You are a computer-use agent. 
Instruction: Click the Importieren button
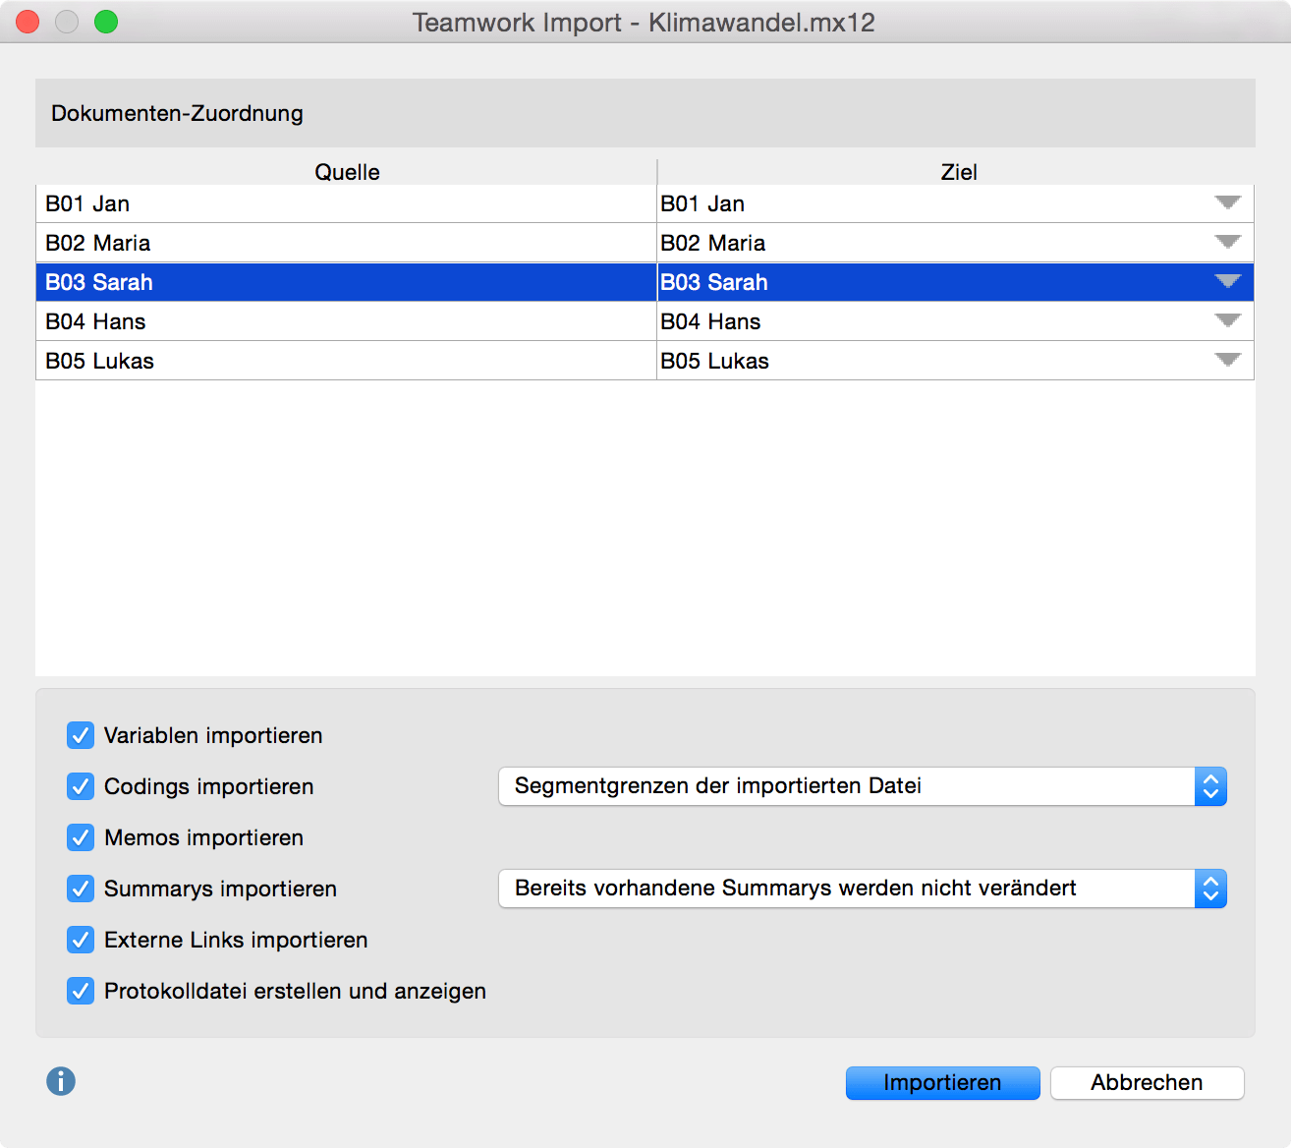pyautogui.click(x=942, y=1083)
